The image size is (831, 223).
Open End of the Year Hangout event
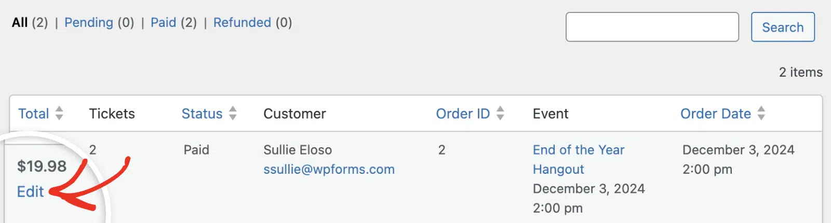pyautogui.click(x=579, y=159)
